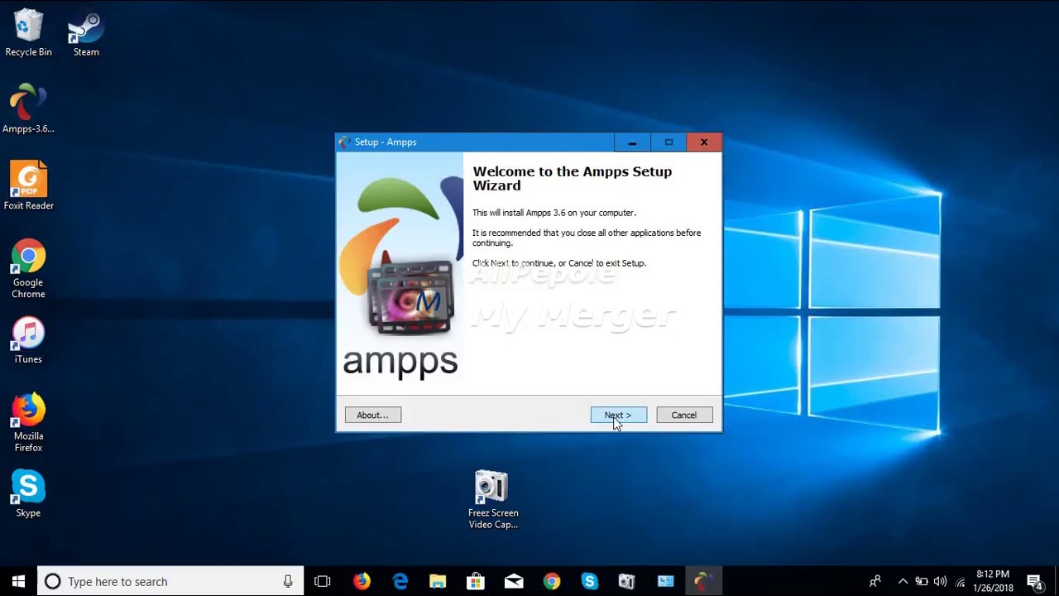Viewport: 1059px width, 596px height.
Task: Click the Cancel button in Setup wizard
Action: pyautogui.click(x=684, y=415)
